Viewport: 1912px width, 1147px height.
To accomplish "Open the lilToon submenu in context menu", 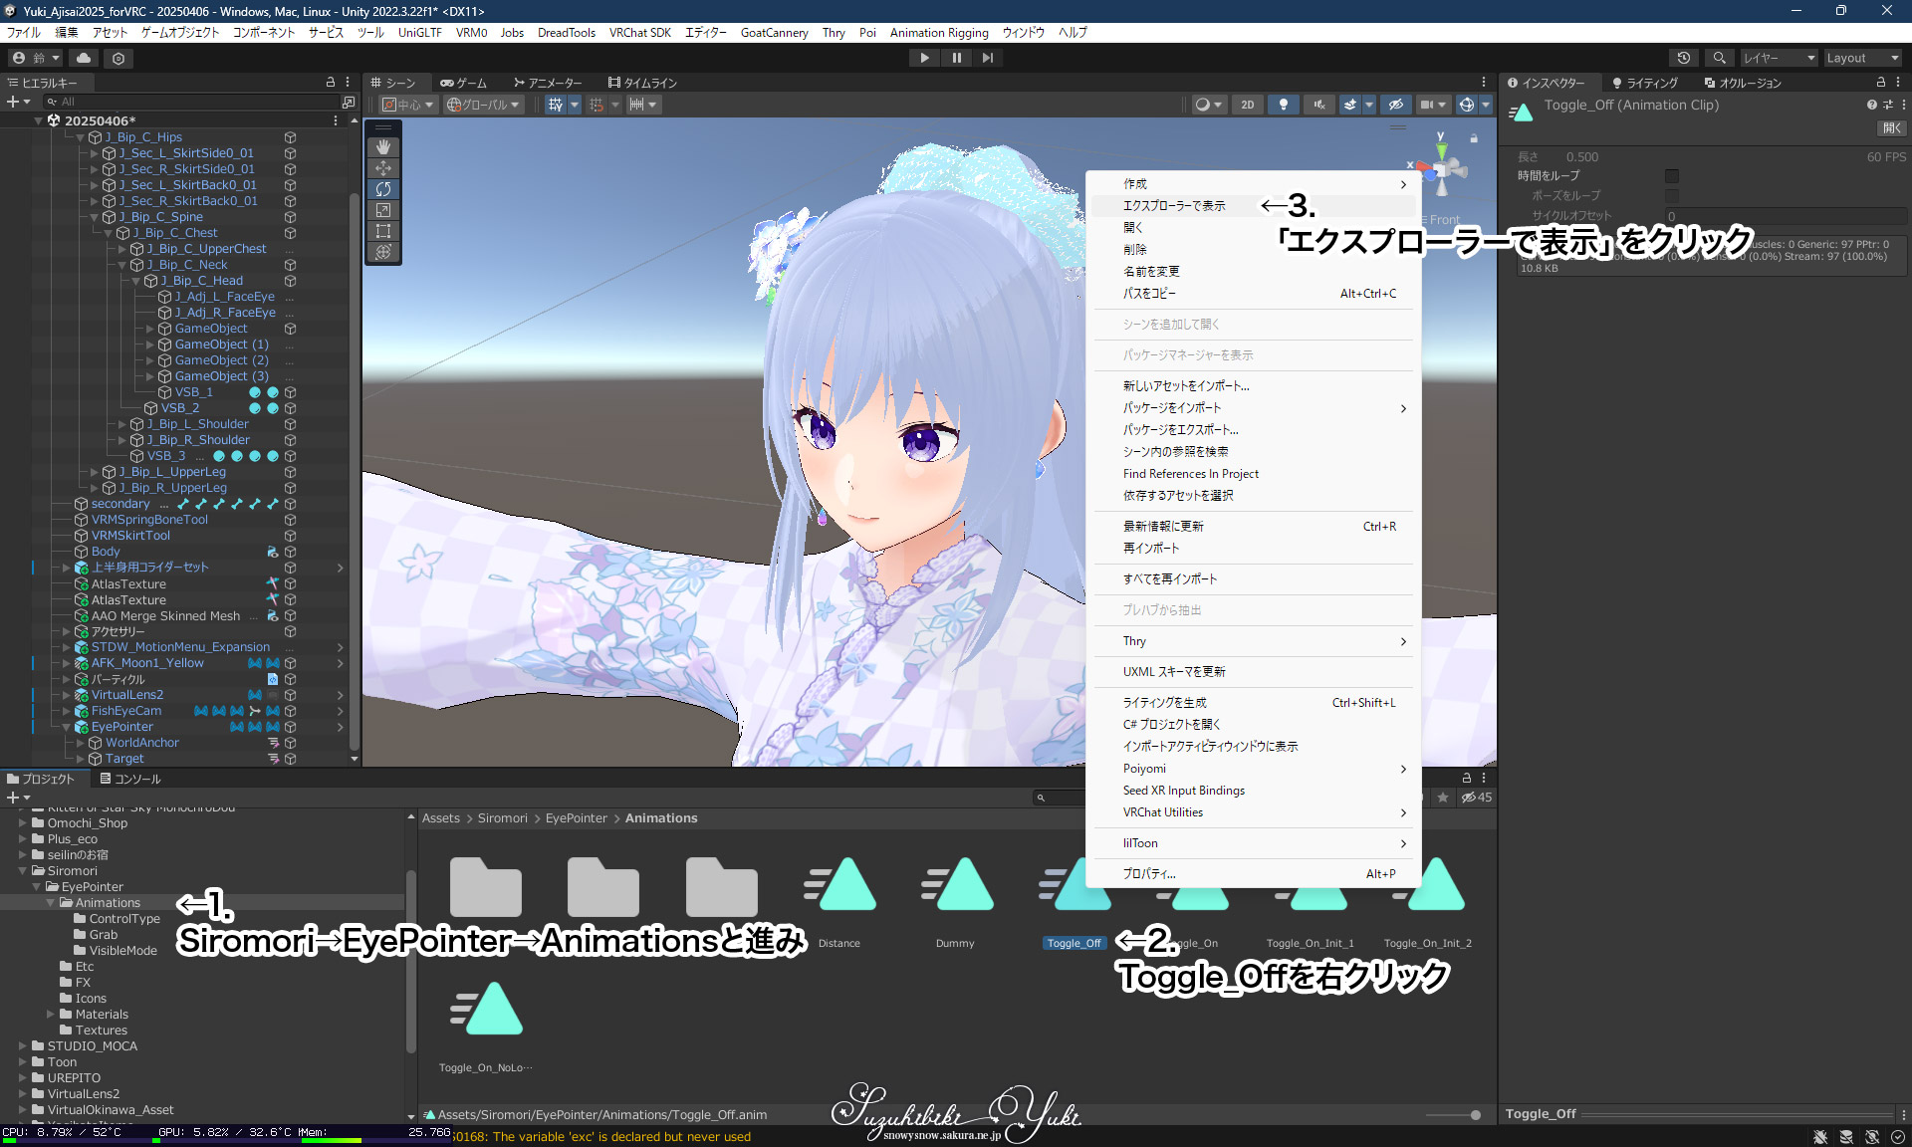I will (1253, 843).
